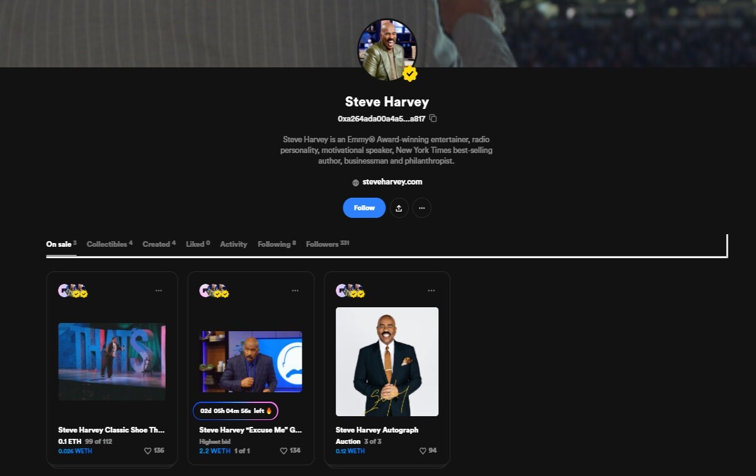Click the Auction label on the Autograph card

348,441
